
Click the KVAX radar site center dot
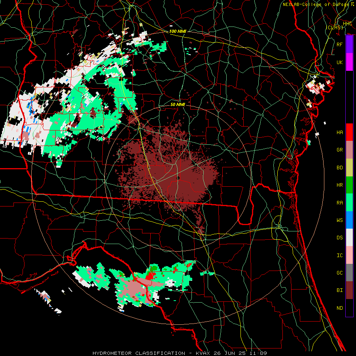178,178
